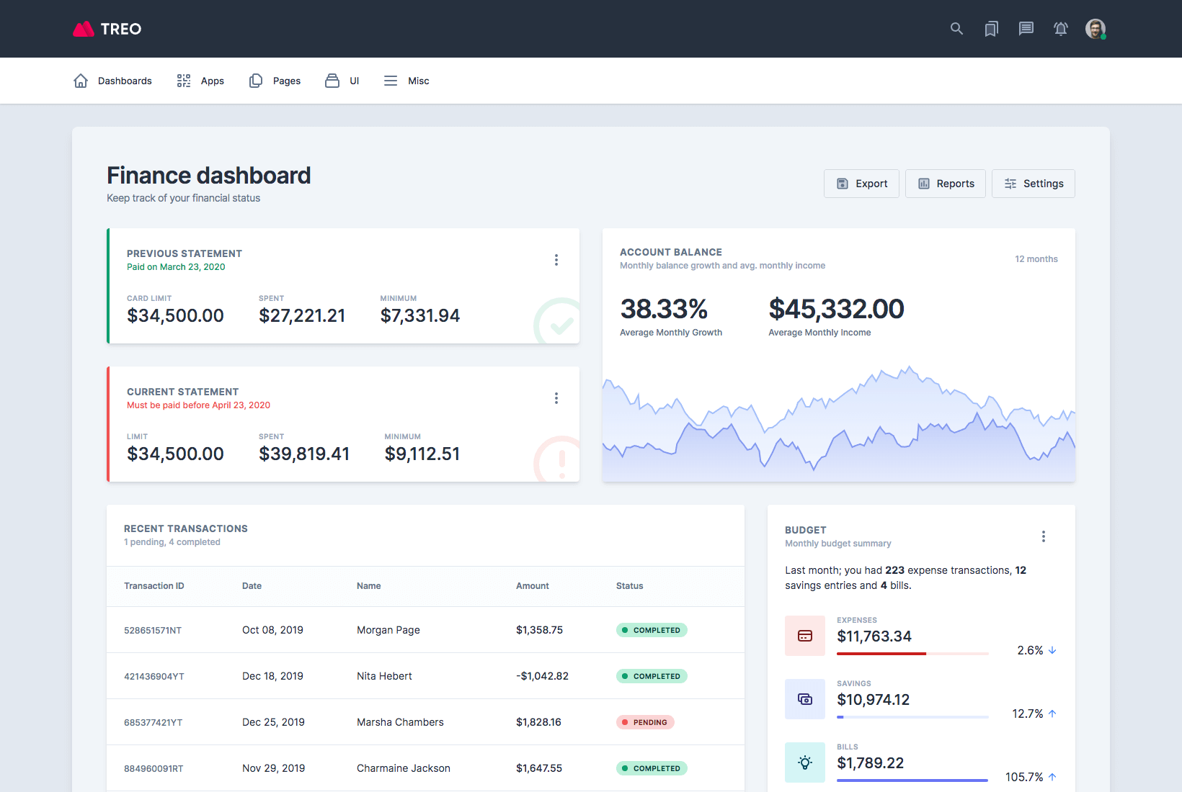Click the Export button
The width and height of the screenshot is (1182, 792).
[x=861, y=184]
